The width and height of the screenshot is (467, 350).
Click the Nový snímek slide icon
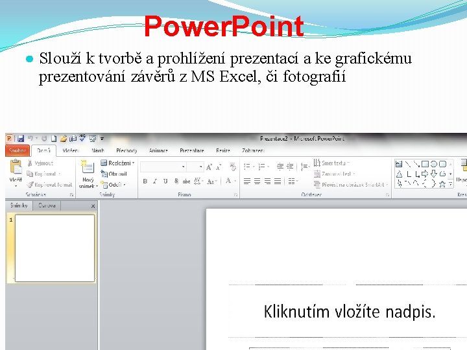click(88, 167)
